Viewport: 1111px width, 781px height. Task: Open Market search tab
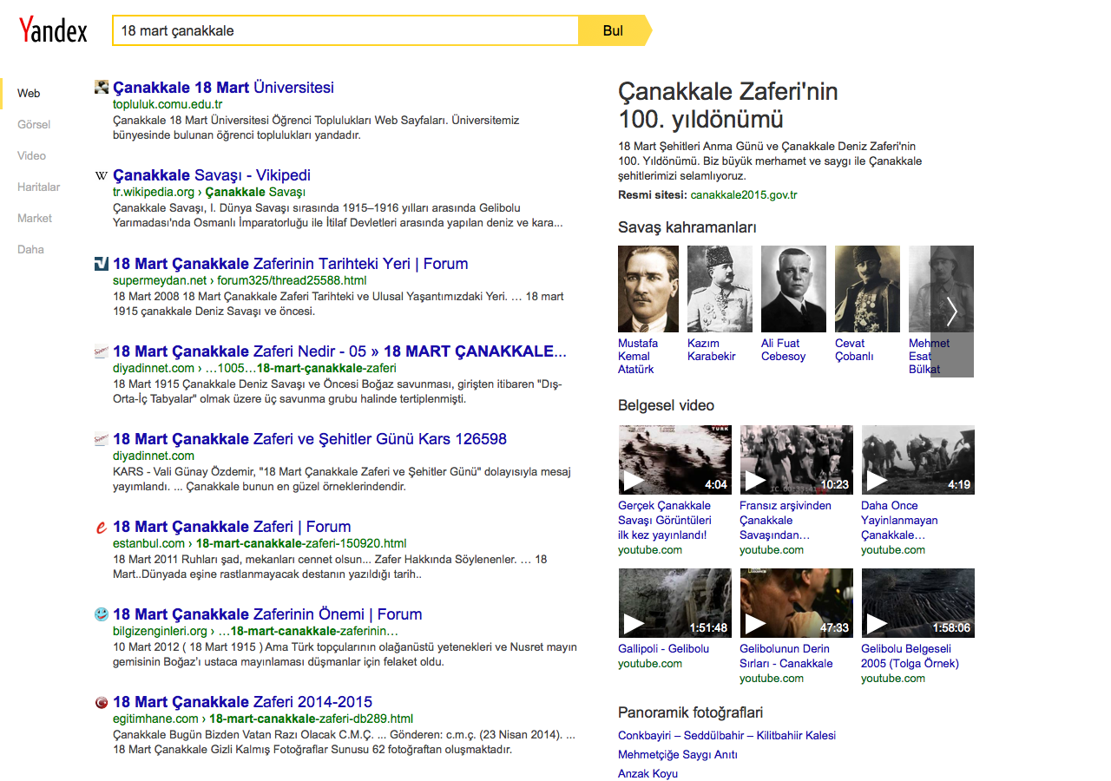tap(35, 218)
